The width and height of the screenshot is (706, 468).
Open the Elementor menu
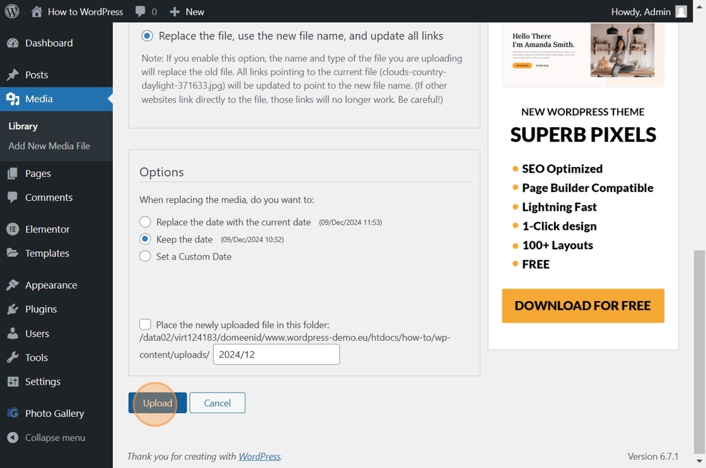tap(47, 229)
